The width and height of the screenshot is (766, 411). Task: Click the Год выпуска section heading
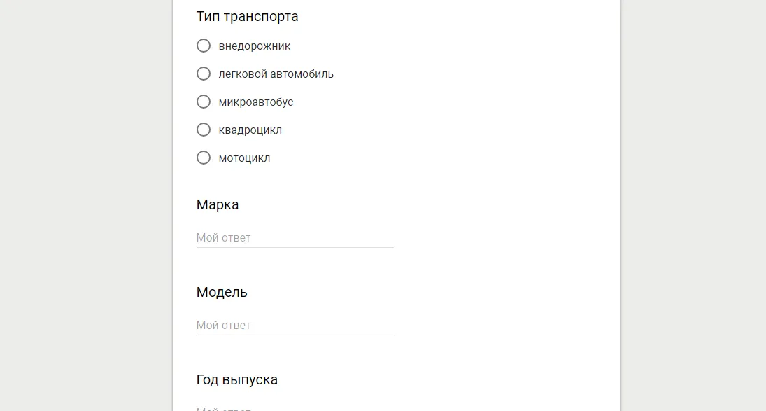pyautogui.click(x=236, y=379)
